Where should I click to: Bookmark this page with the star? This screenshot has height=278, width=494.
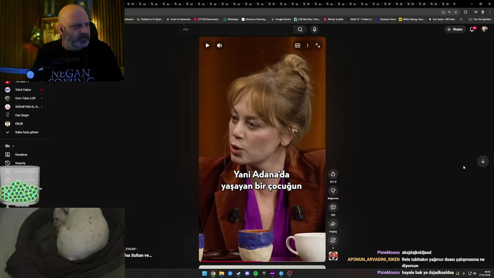click(x=456, y=12)
